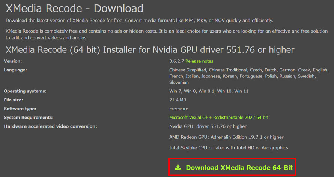Click the 64 bit Installer for Nvidia heading
334x177 pixels.
pos(150,50)
